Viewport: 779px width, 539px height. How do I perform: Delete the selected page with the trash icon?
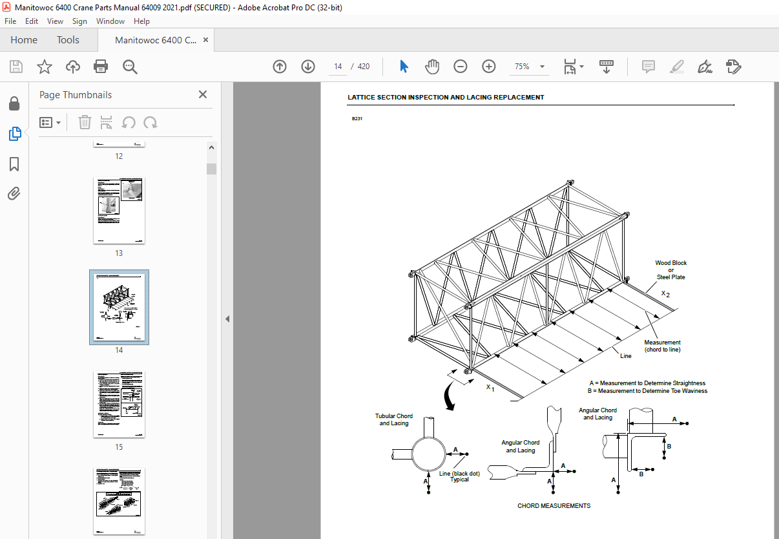[85, 122]
